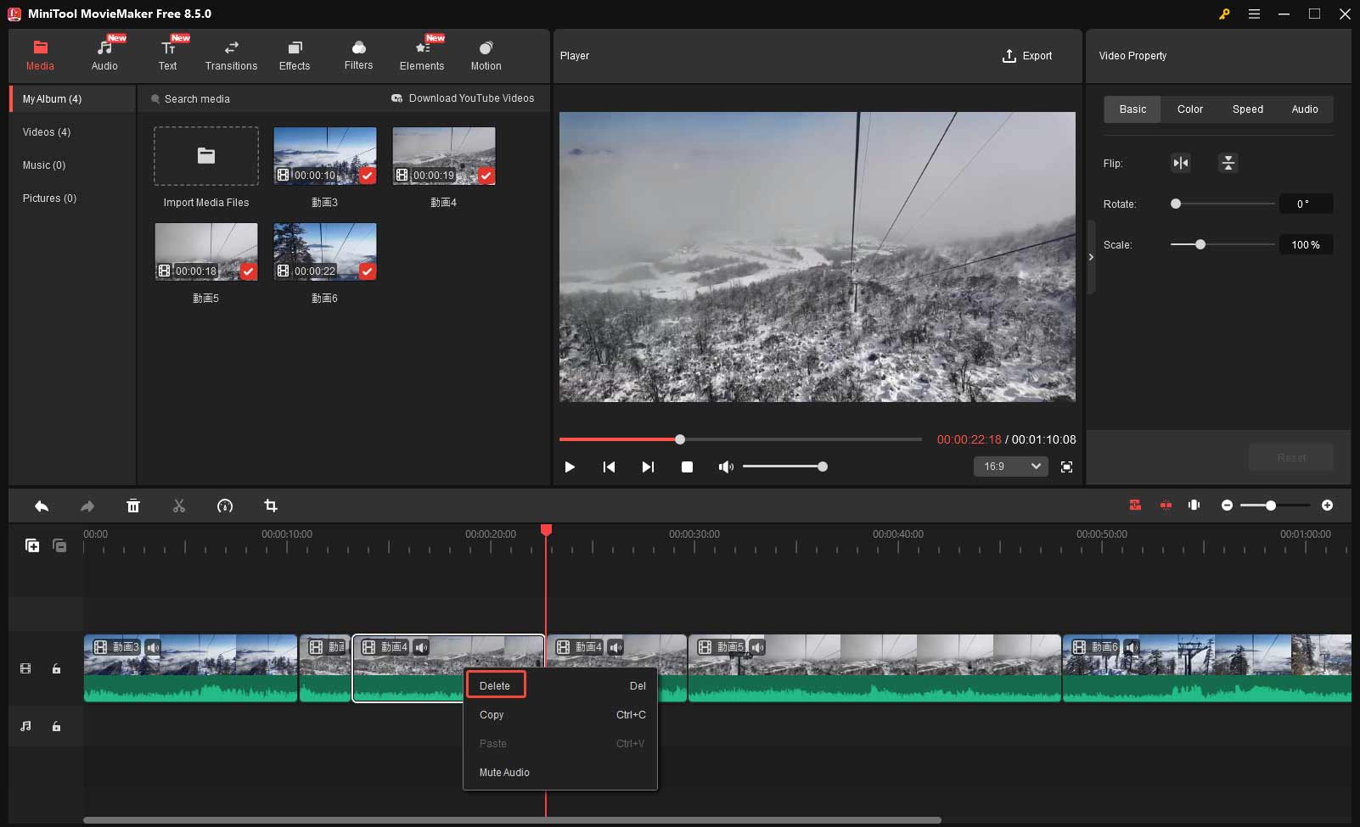1360x827 pixels.
Task: Open the Motion panel
Action: coord(486,54)
